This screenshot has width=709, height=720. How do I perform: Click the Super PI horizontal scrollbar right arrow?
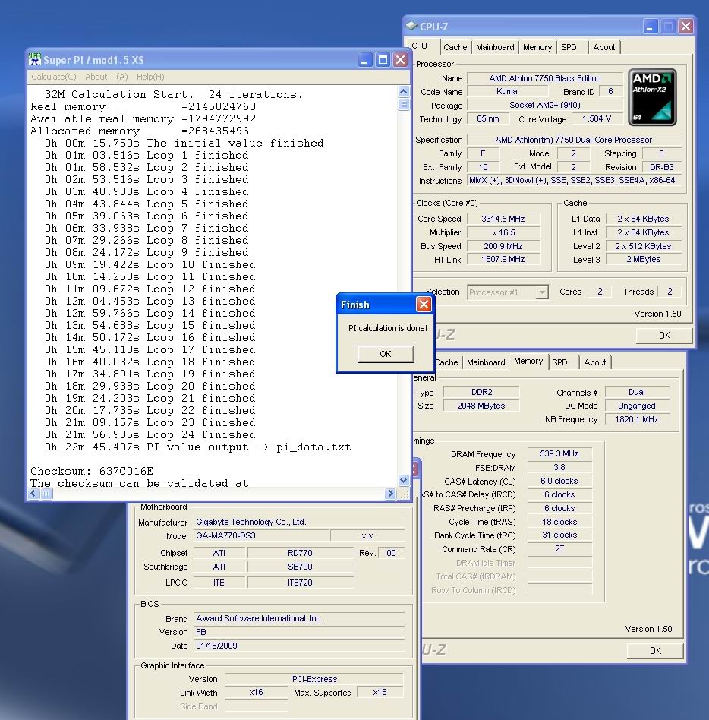(390, 494)
